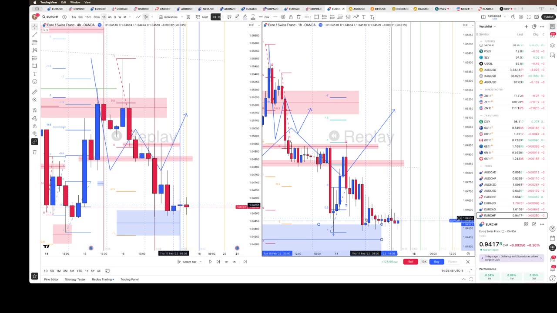
Task: Click the candlestick chart type icon
Action: pos(146,17)
